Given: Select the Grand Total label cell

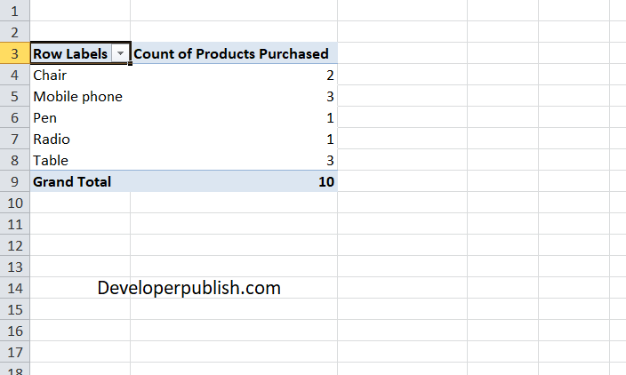Looking at the screenshot, I should (80, 181).
